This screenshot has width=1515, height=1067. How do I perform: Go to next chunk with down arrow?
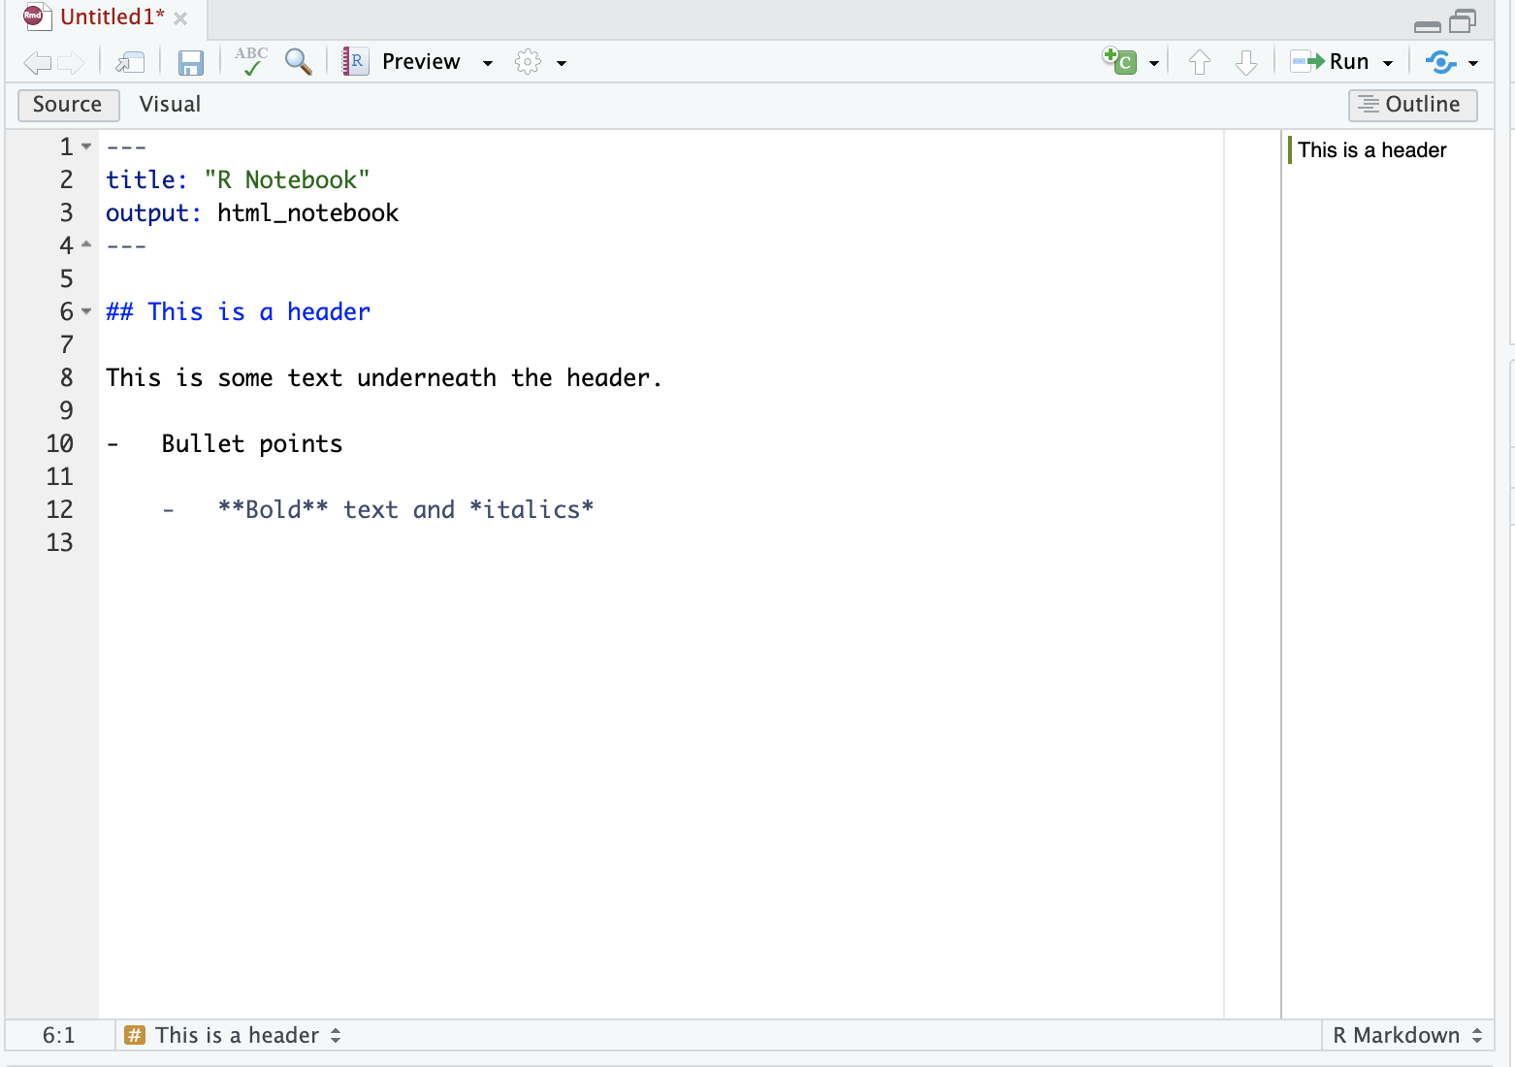(1246, 62)
